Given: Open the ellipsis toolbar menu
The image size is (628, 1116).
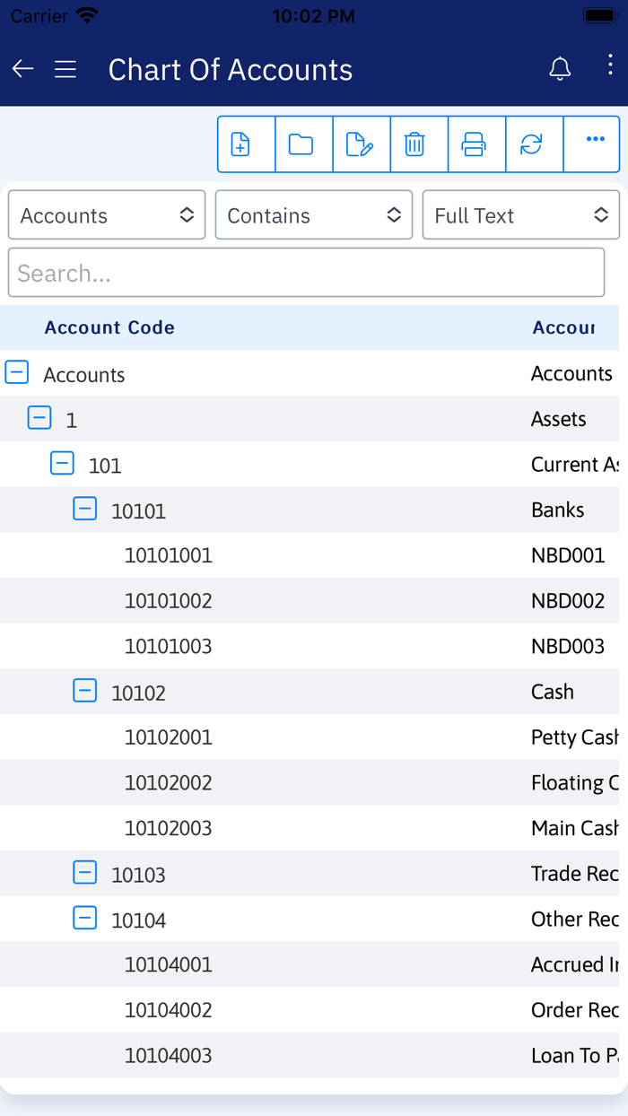Looking at the screenshot, I should point(592,144).
